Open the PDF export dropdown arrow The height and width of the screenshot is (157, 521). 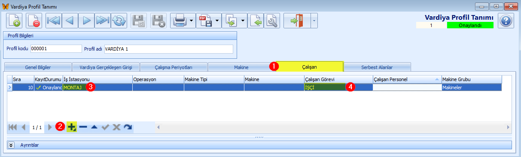[x=217, y=21]
